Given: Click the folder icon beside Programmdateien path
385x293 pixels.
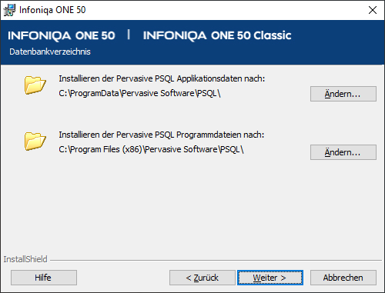Looking at the screenshot, I should point(35,141).
